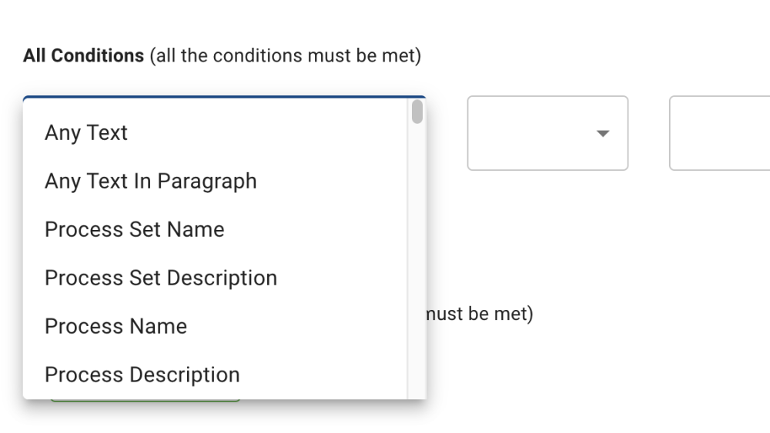Pick "Process Set Name" in the dropdown list

click(134, 230)
